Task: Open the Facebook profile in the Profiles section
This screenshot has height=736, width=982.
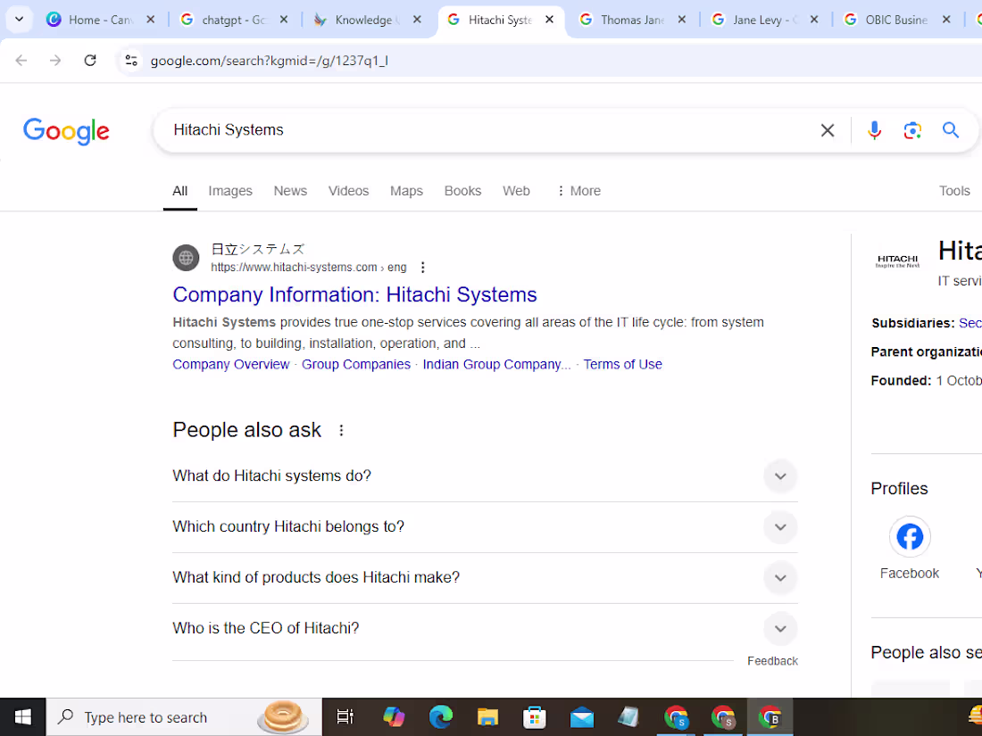Action: click(x=910, y=536)
